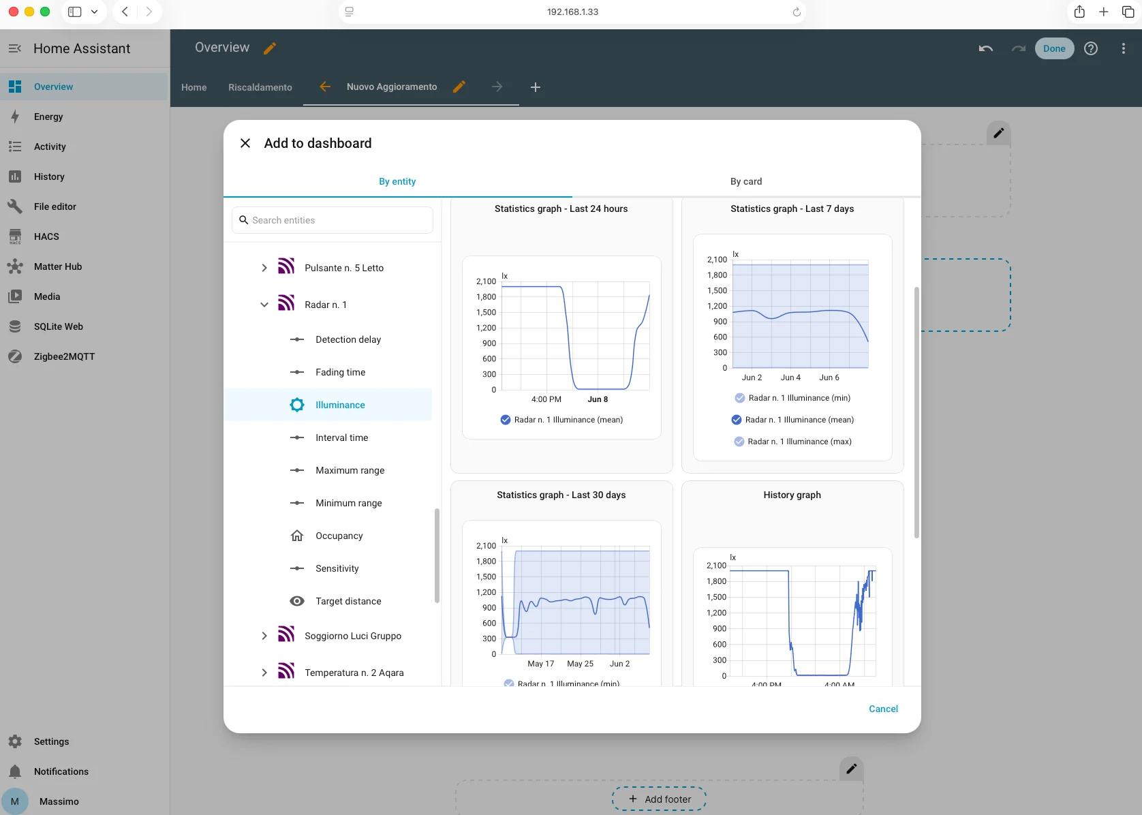
Task: Open Safari share button
Action: pos(1079,12)
